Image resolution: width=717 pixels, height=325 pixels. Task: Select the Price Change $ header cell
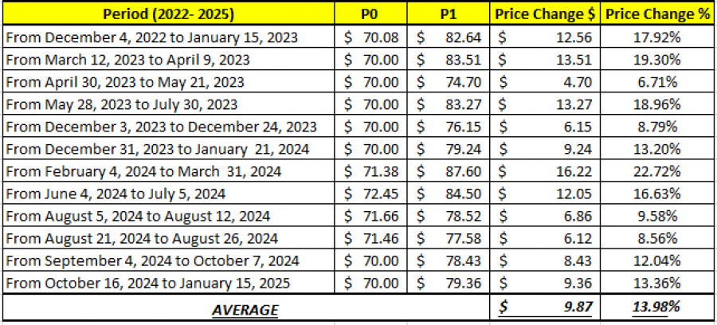click(x=545, y=14)
